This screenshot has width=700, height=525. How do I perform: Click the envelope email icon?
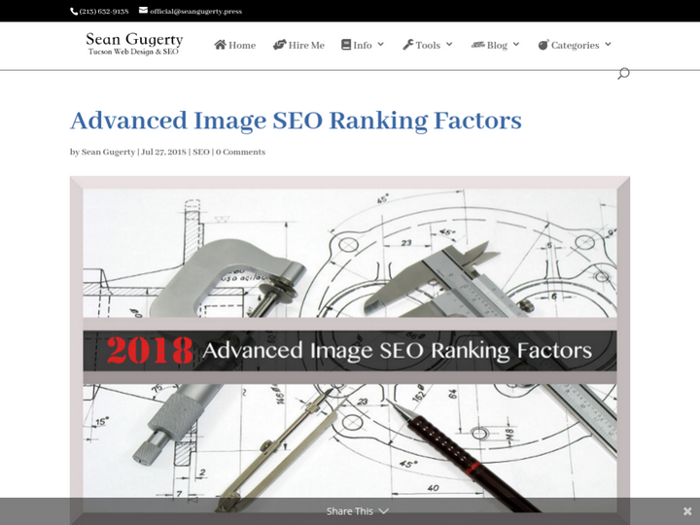pyautogui.click(x=143, y=11)
